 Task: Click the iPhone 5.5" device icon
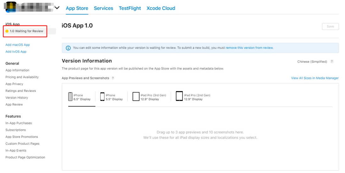tap(102, 97)
